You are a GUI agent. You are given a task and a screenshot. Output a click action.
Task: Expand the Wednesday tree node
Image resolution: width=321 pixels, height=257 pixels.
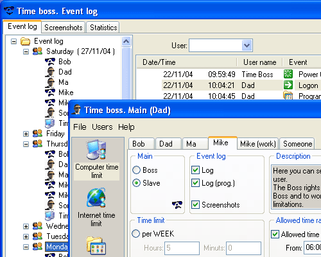tap(26, 226)
